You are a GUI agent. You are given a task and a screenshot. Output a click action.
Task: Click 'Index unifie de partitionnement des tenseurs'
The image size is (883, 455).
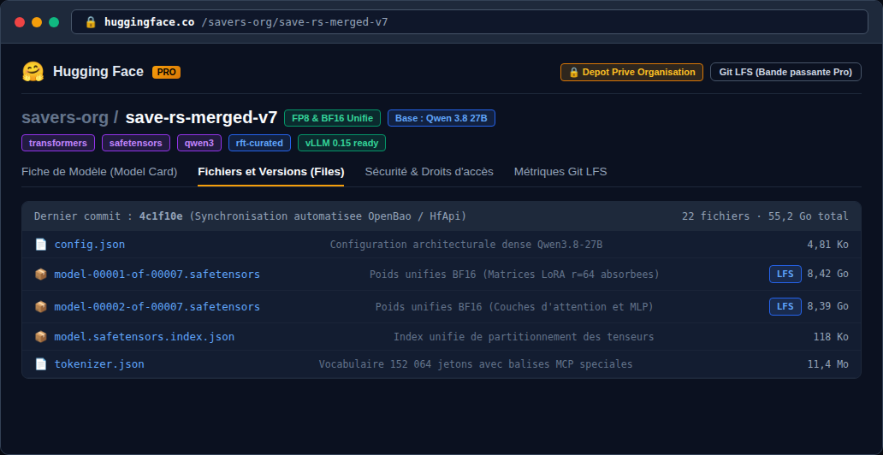pos(524,337)
